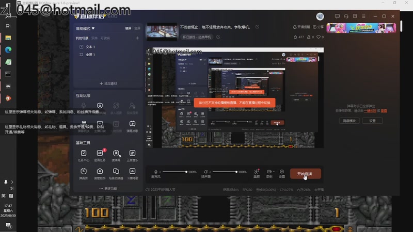Image resolution: width=413 pixels, height=232 pixels.
Task: Click 怀旧游戏 · 经典单机 category tag
Action: pyautogui.click(x=197, y=37)
